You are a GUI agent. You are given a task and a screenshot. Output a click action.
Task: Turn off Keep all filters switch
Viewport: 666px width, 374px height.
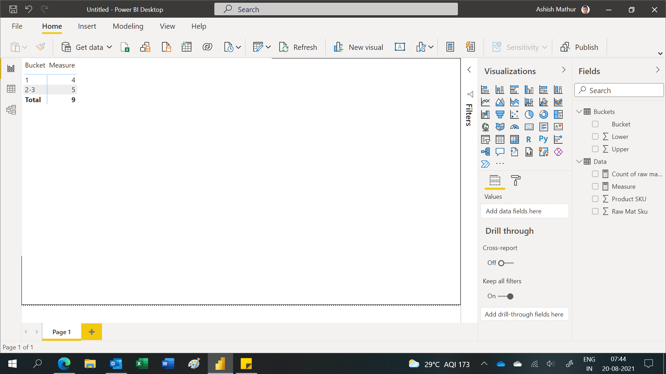pos(506,296)
